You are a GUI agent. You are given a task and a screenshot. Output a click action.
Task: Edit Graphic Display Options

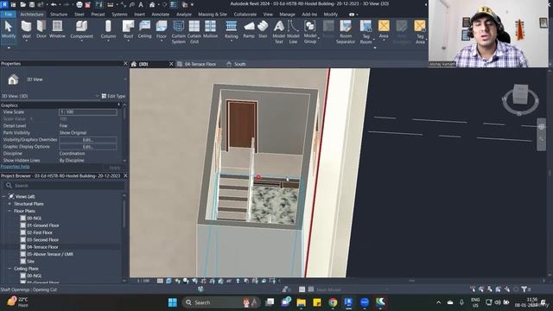click(x=88, y=147)
